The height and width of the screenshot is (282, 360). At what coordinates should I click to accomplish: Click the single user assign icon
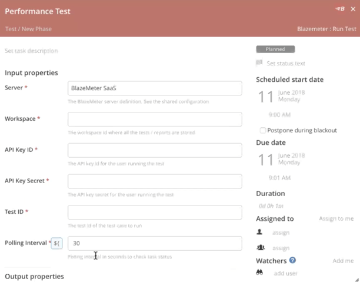point(259,232)
